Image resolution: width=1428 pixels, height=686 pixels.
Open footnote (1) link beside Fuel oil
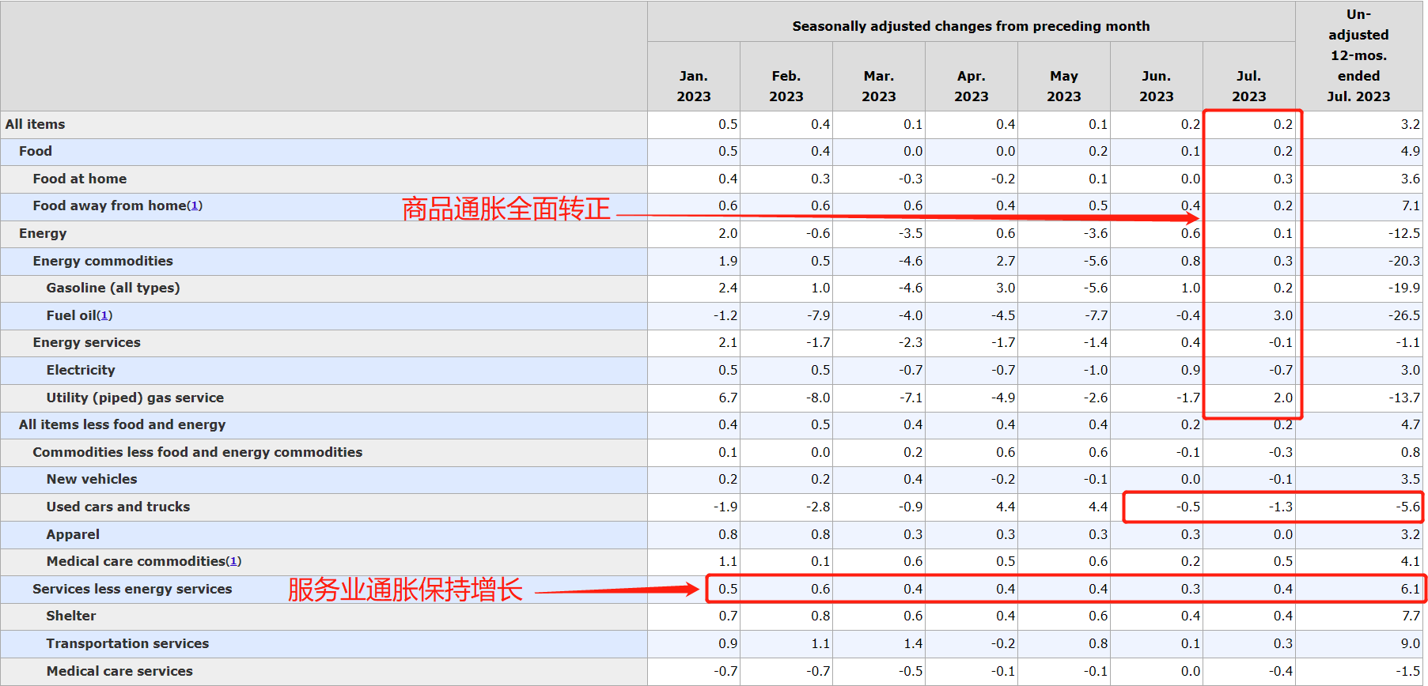point(104,315)
